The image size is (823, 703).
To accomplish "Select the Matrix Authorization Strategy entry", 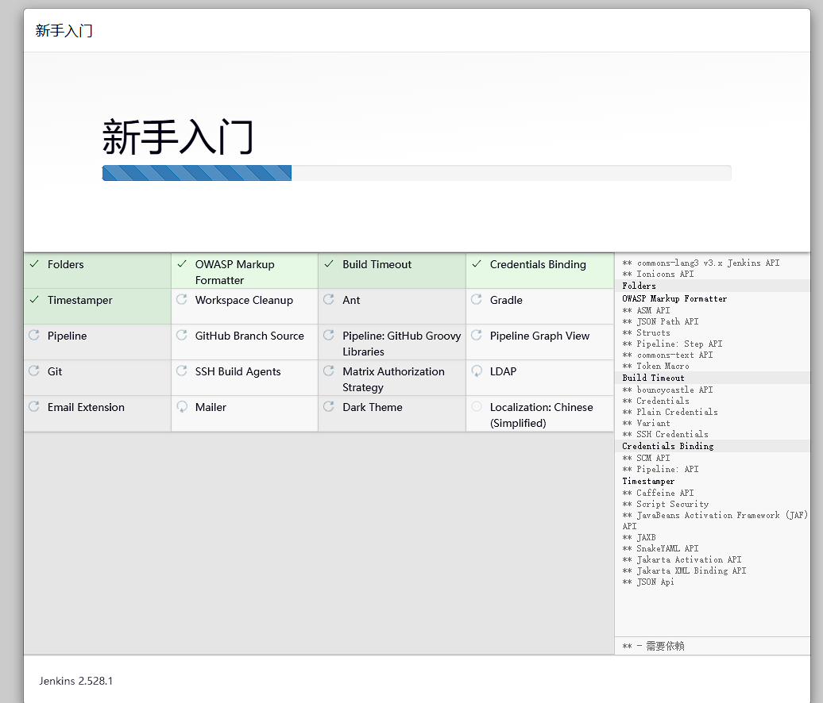I will 393,379.
